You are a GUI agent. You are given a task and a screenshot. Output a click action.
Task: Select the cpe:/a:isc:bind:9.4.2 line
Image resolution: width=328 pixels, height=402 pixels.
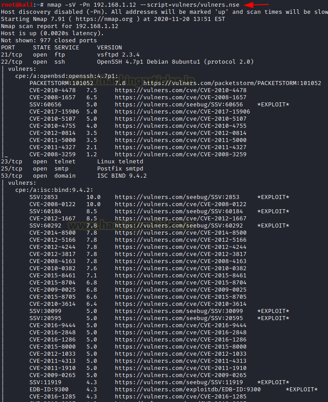point(54,190)
